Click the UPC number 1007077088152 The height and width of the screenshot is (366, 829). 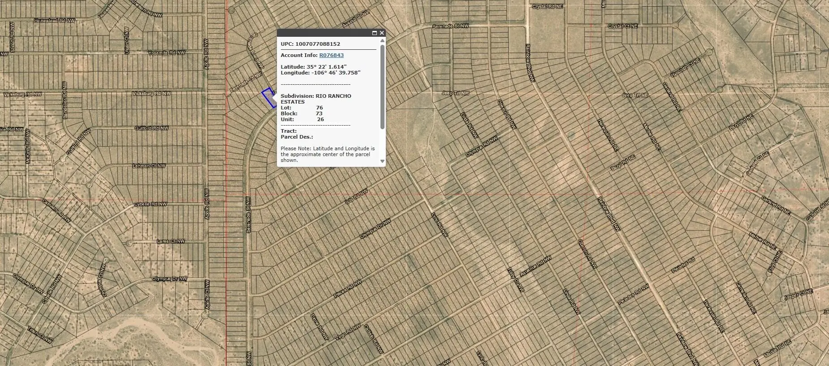point(318,44)
